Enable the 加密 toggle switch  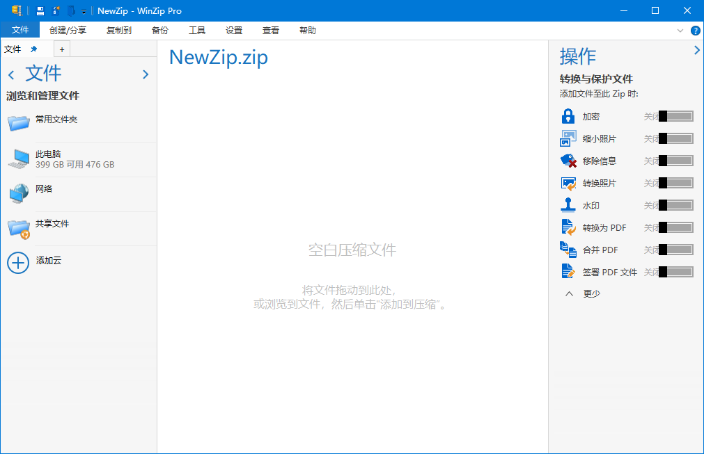pos(675,116)
